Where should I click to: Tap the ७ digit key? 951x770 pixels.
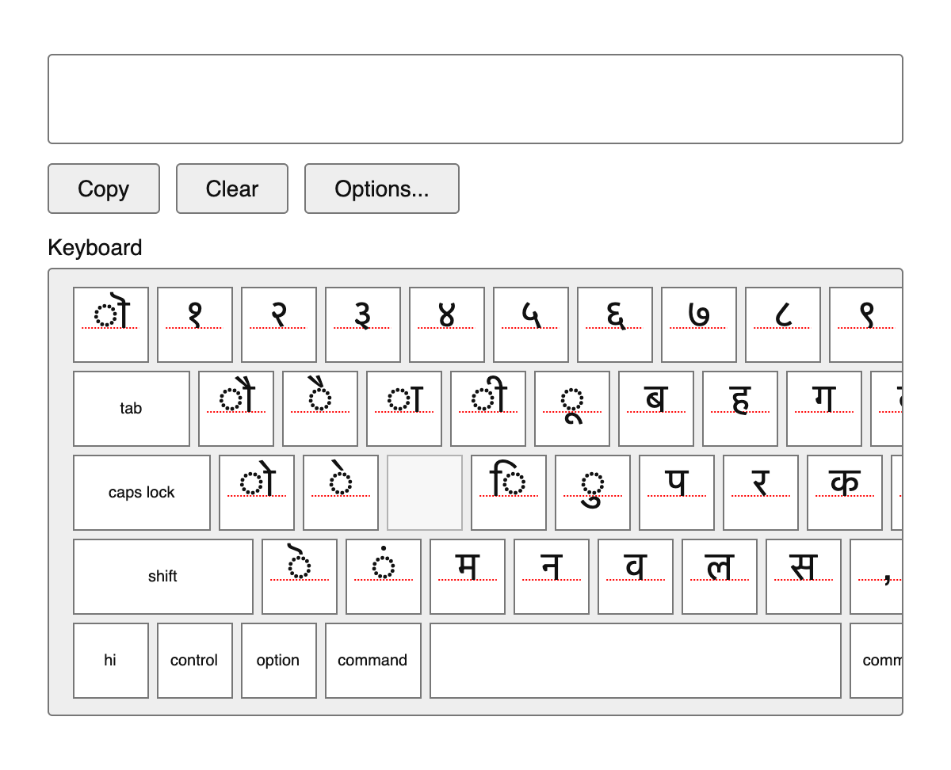tap(699, 325)
